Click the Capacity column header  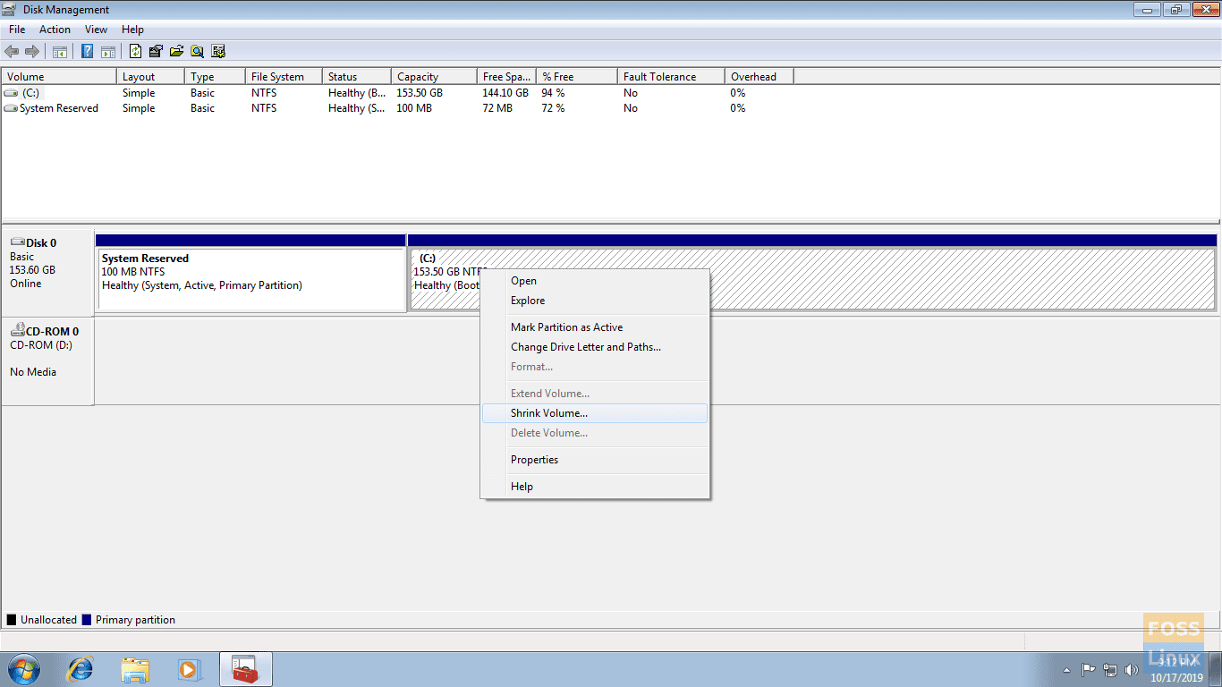[435, 77]
